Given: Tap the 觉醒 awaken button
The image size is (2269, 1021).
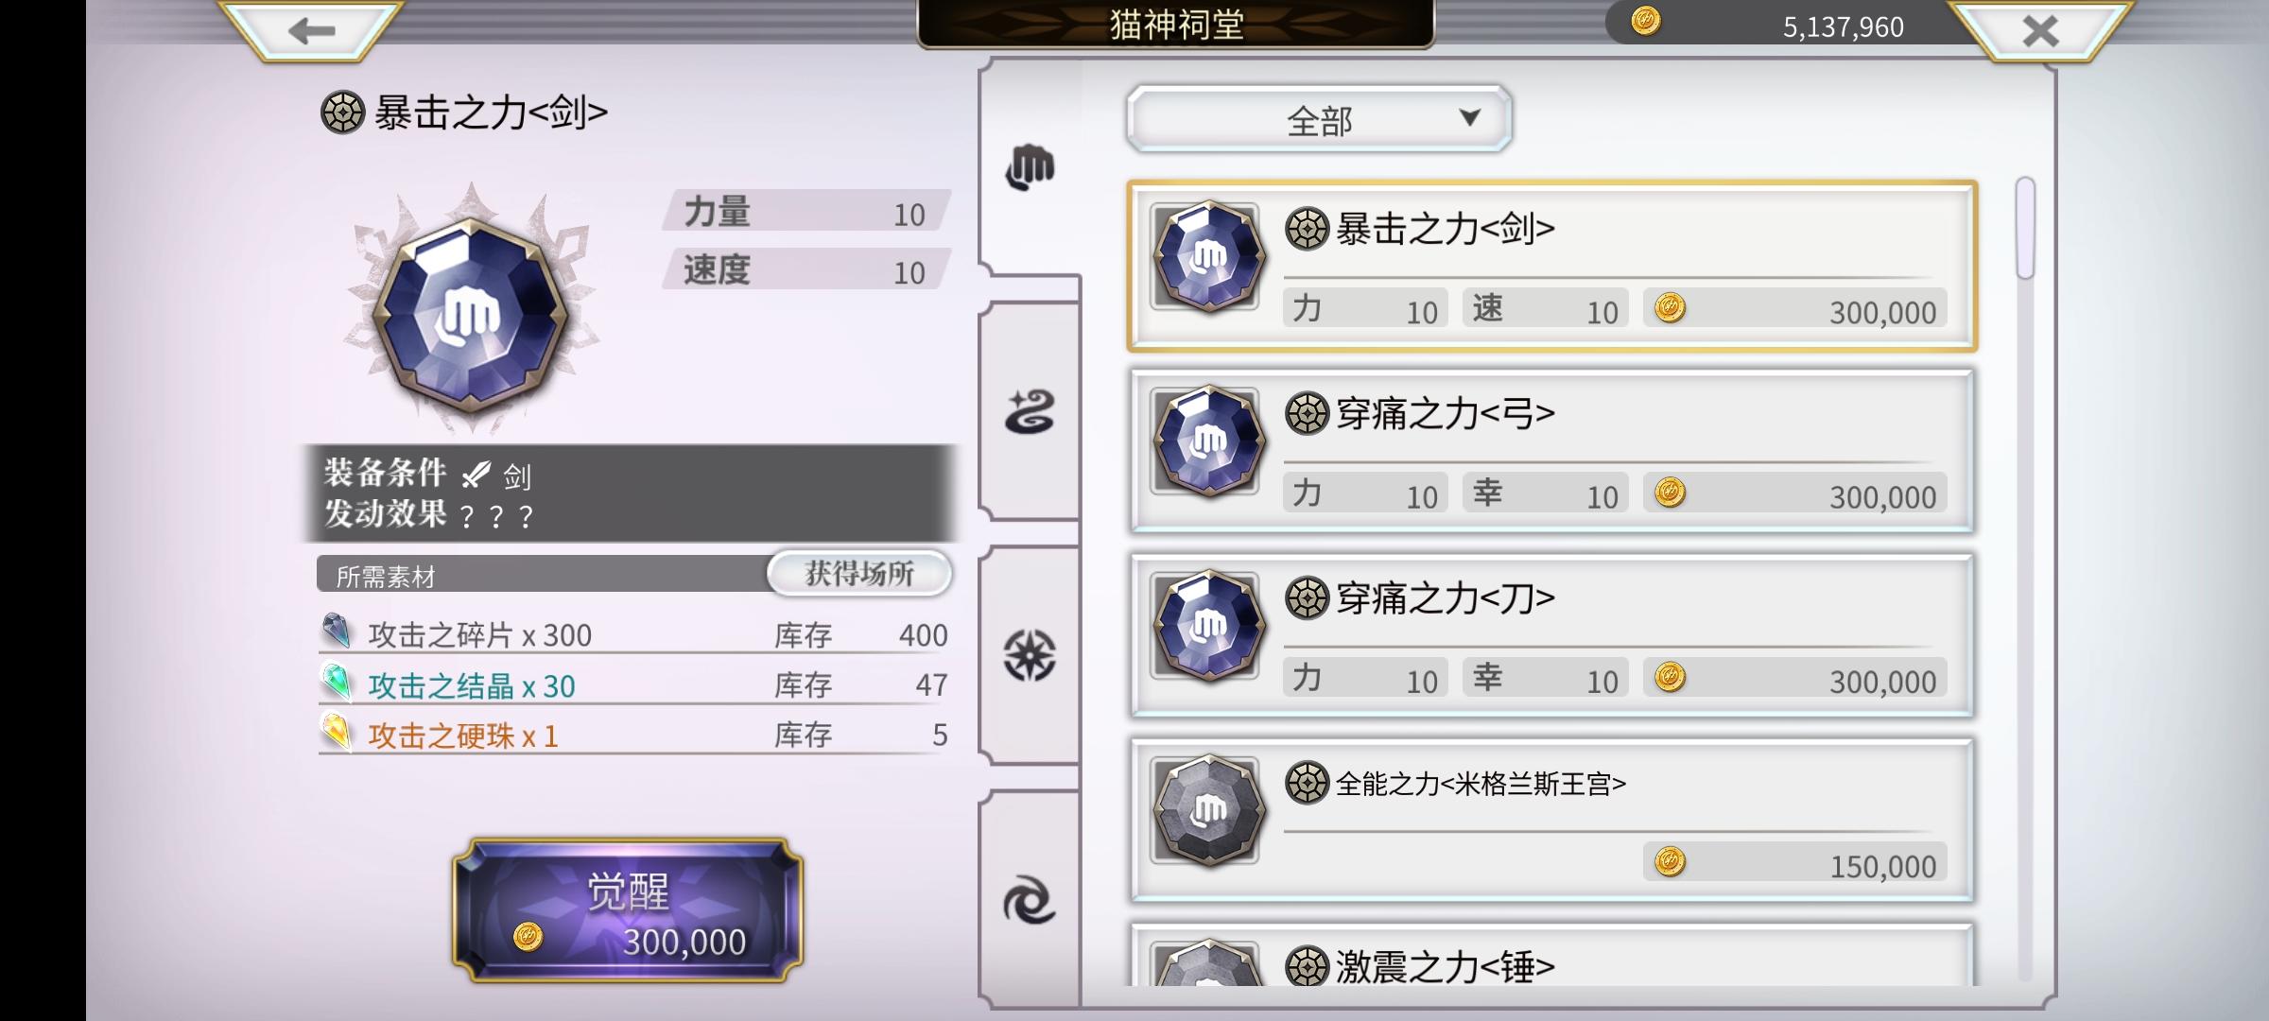Looking at the screenshot, I should pyautogui.click(x=628, y=909).
